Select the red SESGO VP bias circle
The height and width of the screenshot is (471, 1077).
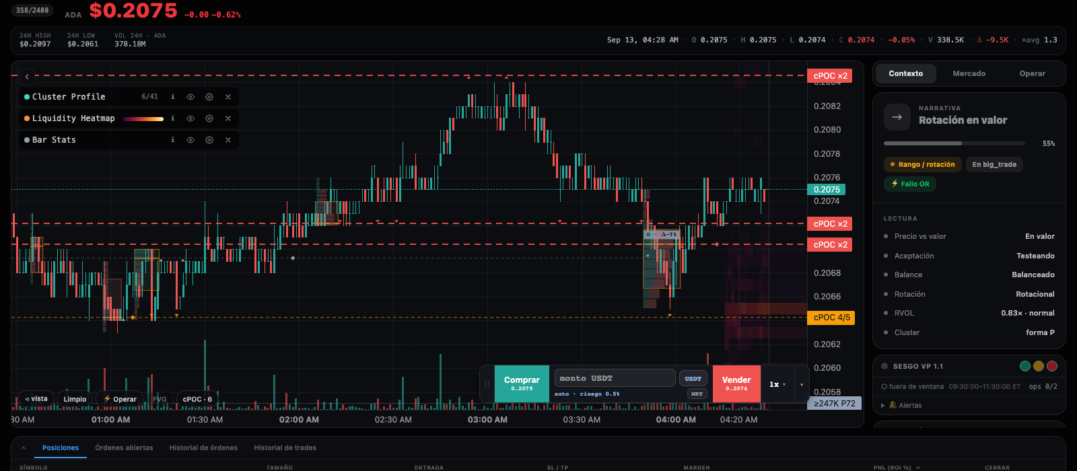click(1052, 366)
